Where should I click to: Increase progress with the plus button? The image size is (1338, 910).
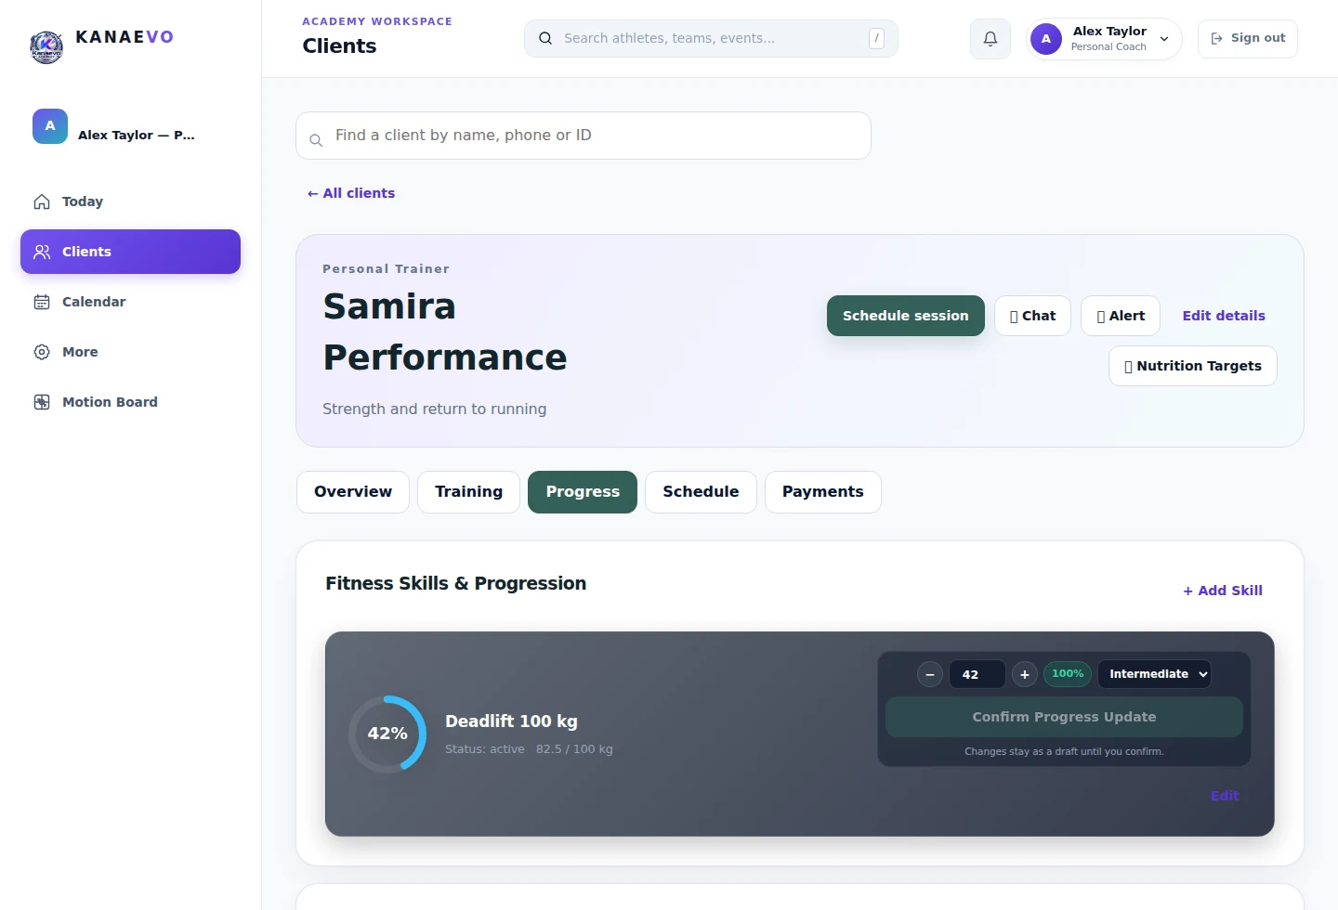point(1025,674)
